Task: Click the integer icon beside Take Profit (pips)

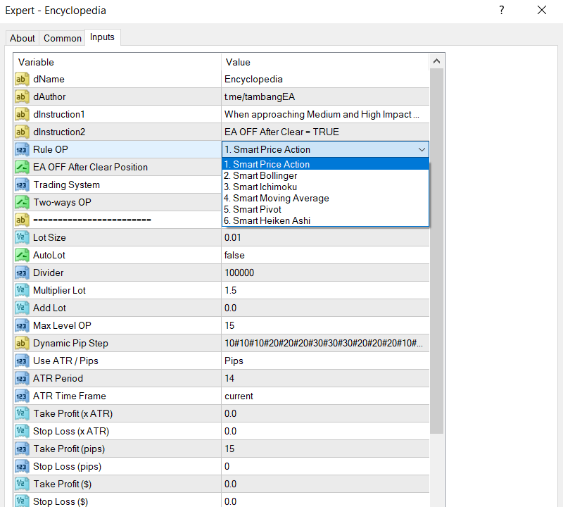Action: pyautogui.click(x=22, y=449)
